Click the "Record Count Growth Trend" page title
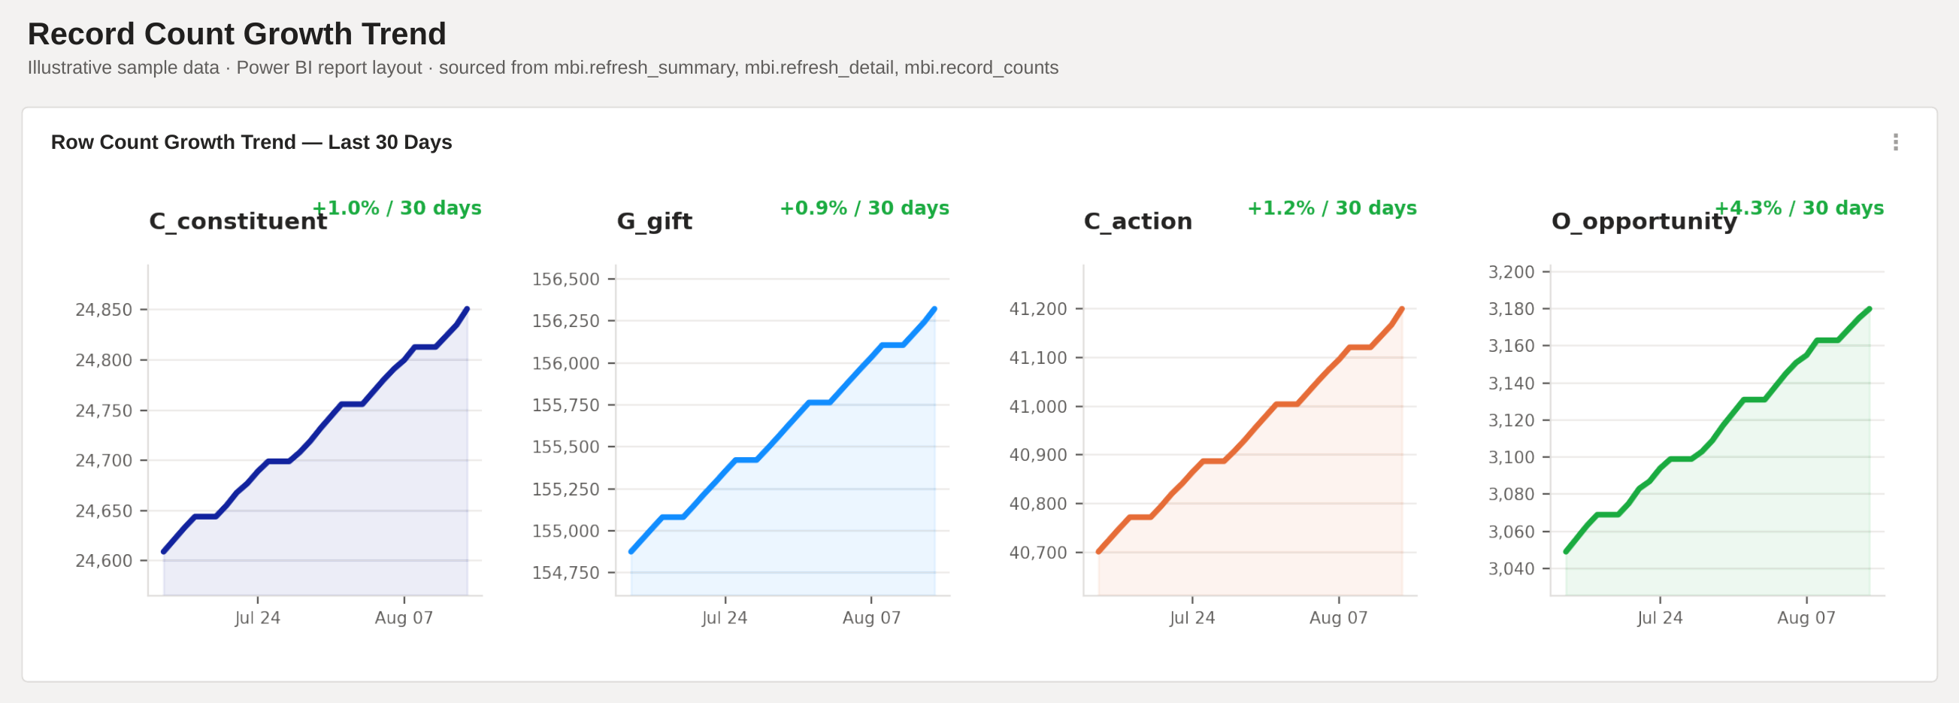Screen dimensions: 1959x703 click(237, 35)
